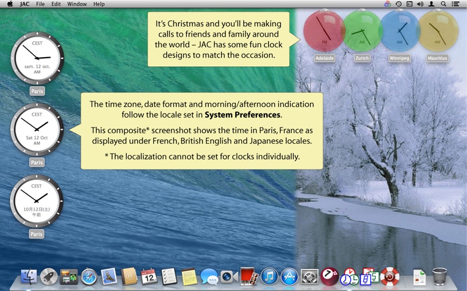Viewport: 467px width, 291px height.
Task: Open Time Machine menu bar item
Action: click(398, 4)
